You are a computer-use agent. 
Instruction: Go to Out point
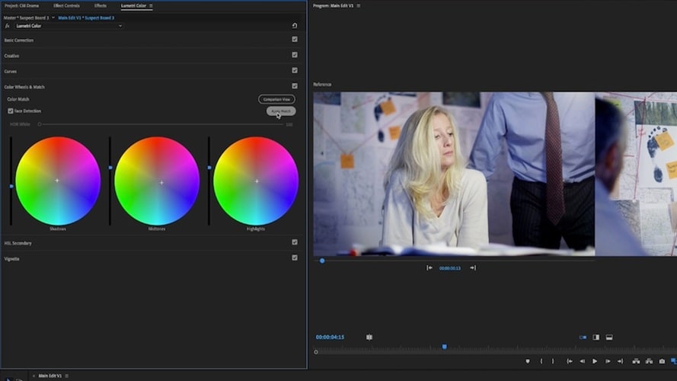pyautogui.click(x=621, y=361)
